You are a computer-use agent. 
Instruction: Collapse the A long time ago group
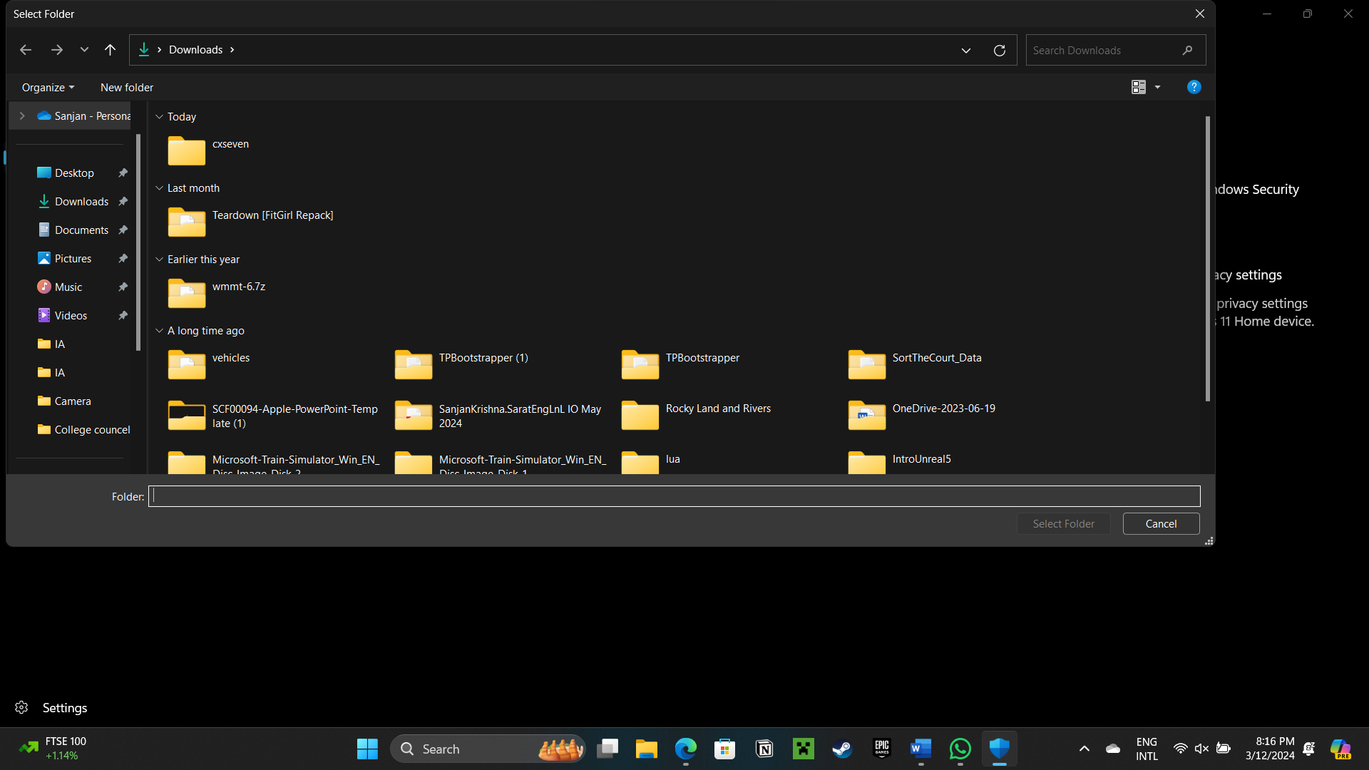pos(159,331)
